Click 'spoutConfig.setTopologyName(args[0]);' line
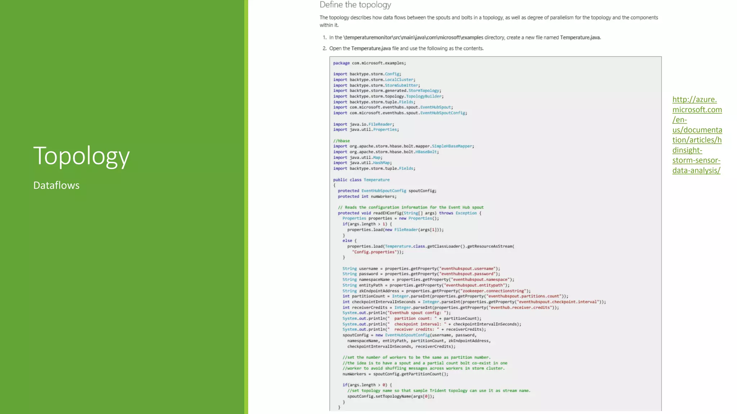This screenshot has height=414, width=737. [x=390, y=396]
